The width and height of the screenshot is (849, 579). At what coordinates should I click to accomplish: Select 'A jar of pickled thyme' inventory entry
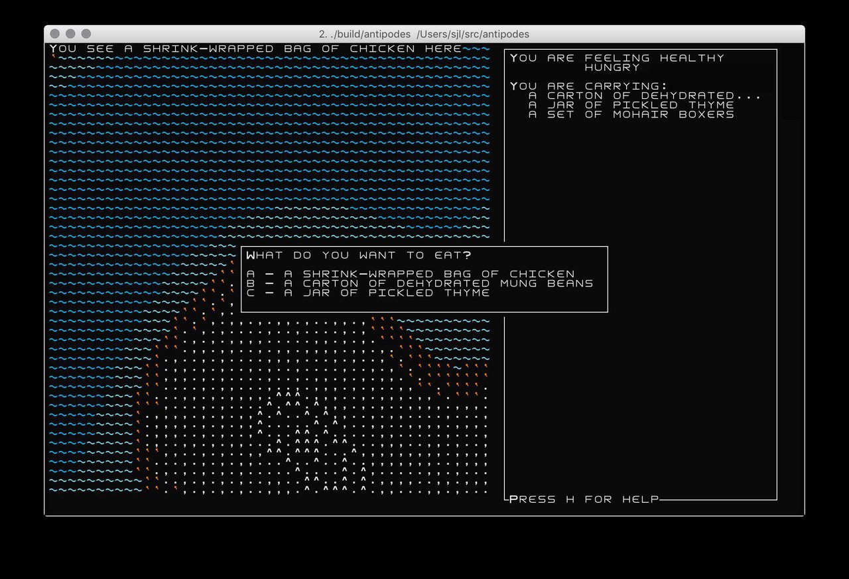click(x=631, y=105)
